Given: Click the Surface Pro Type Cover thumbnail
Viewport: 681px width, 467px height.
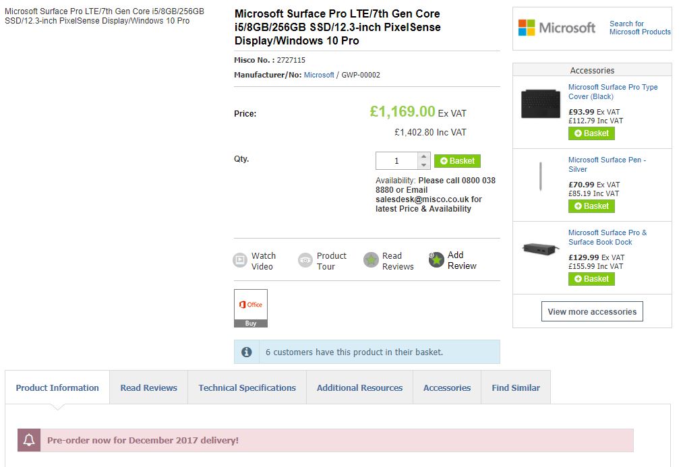Looking at the screenshot, I should [541, 104].
